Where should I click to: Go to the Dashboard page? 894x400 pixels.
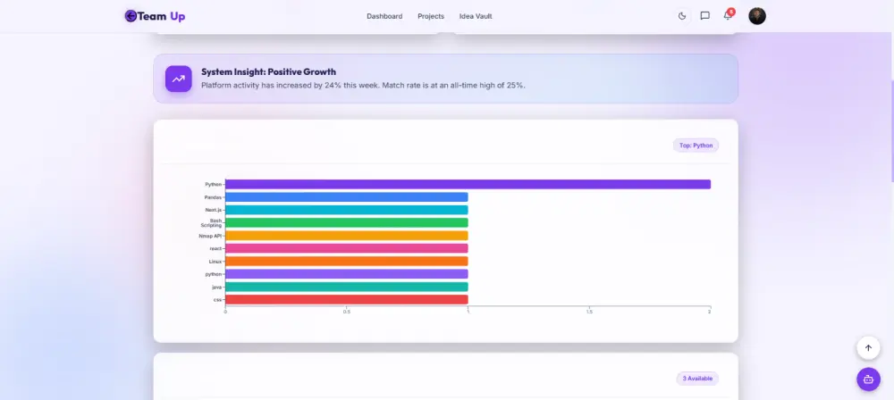click(384, 17)
